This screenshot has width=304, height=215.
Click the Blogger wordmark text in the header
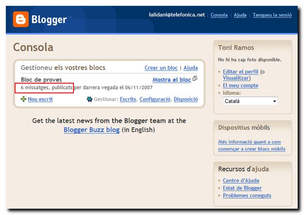pos(49,20)
